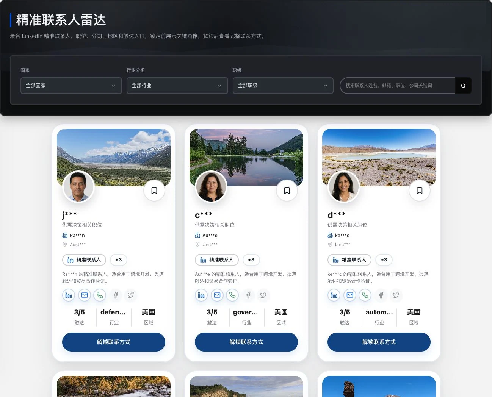
Task: Click Facebook icon on Ra***n card
Action: click(x=115, y=295)
